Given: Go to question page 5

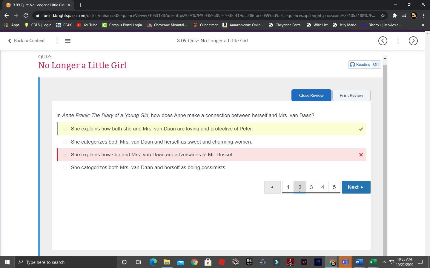Looking at the screenshot, I should tap(334, 187).
